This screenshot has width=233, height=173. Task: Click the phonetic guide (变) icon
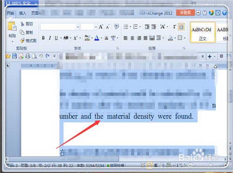(x=113, y=38)
